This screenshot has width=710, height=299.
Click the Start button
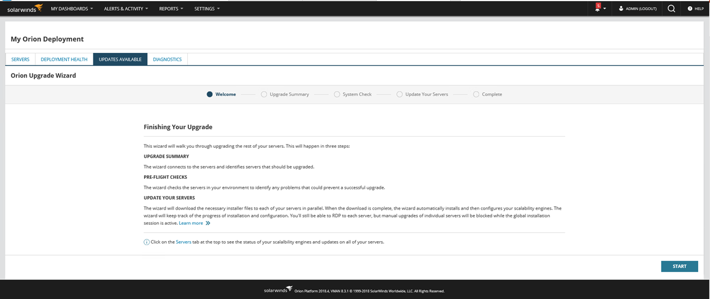pyautogui.click(x=679, y=266)
